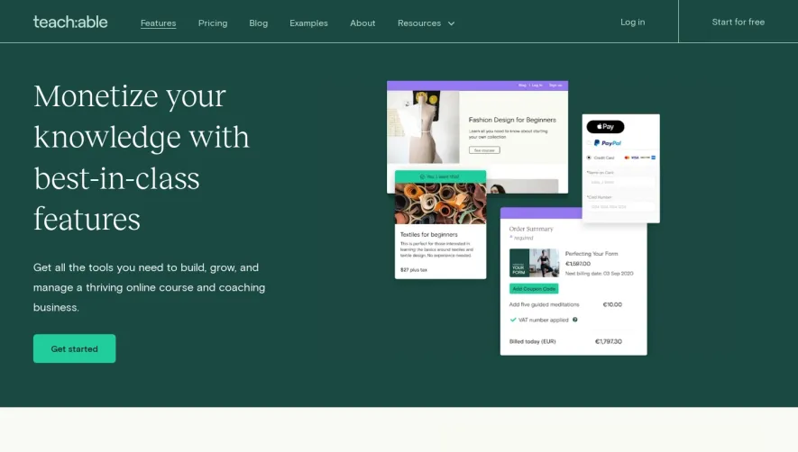
Task: Click the 'Yes, I want this!' banner
Action: (440, 176)
